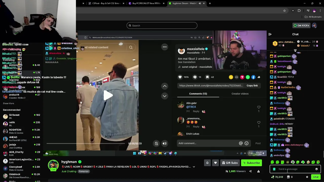Click the notification bell icon for hyghman
The image size is (324, 182).
coord(207,163)
